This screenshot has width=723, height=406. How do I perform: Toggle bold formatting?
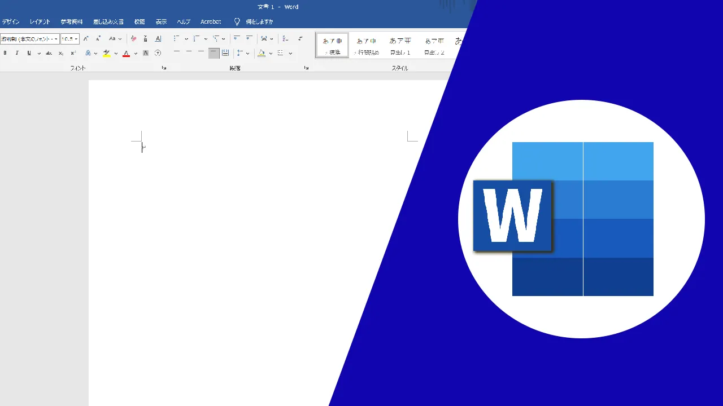pyautogui.click(x=5, y=53)
